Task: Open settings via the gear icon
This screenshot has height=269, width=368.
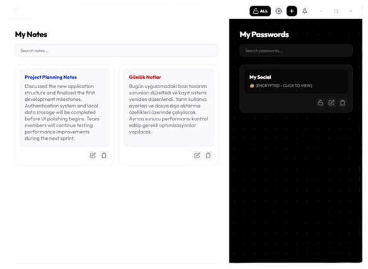Action: click(279, 11)
